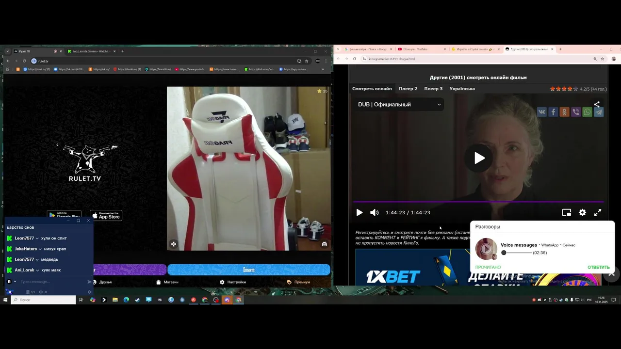Click the chat message input field
The width and height of the screenshot is (621, 349).
[x=52, y=282]
